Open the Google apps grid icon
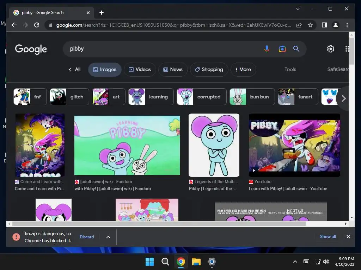The image size is (361, 270). click(x=347, y=49)
